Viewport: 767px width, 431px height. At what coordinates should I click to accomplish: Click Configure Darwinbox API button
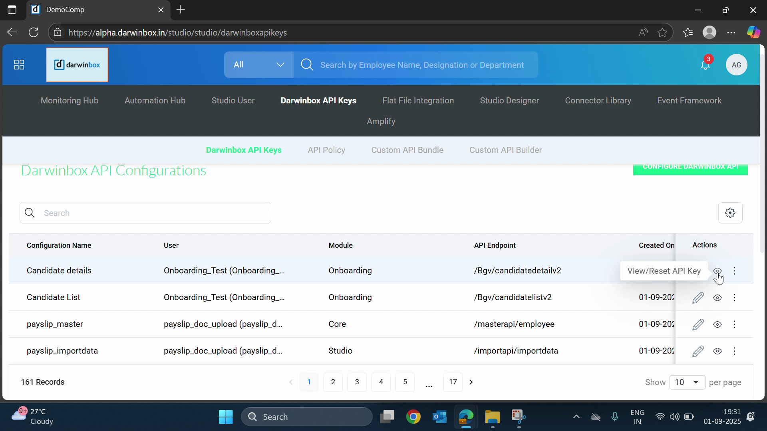pyautogui.click(x=690, y=168)
